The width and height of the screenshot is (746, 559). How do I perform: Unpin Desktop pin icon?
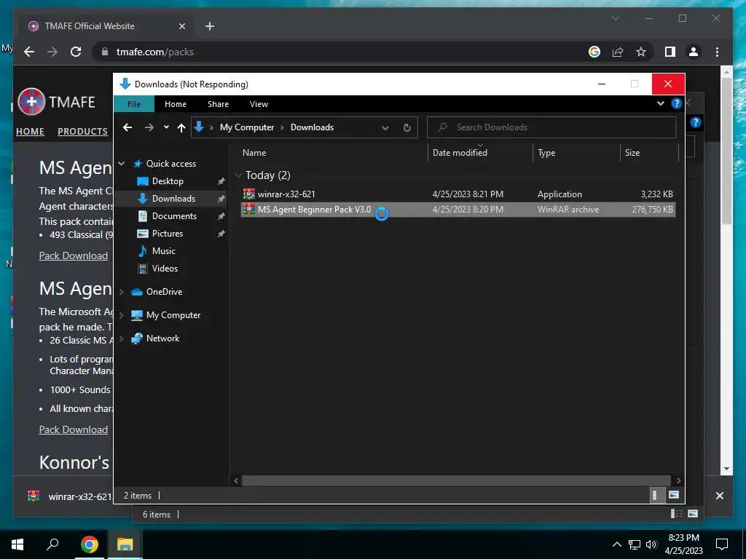(221, 181)
